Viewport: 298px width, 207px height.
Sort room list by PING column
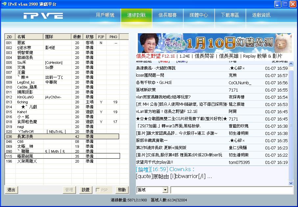click(x=113, y=37)
